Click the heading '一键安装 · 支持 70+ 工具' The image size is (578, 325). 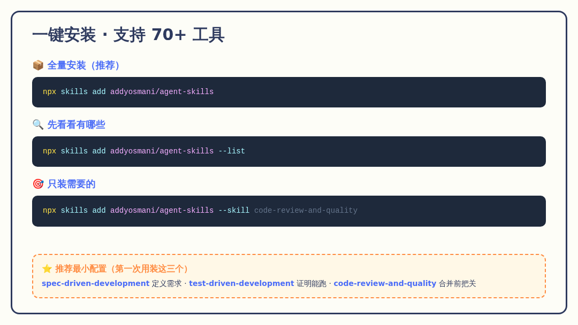(128, 35)
